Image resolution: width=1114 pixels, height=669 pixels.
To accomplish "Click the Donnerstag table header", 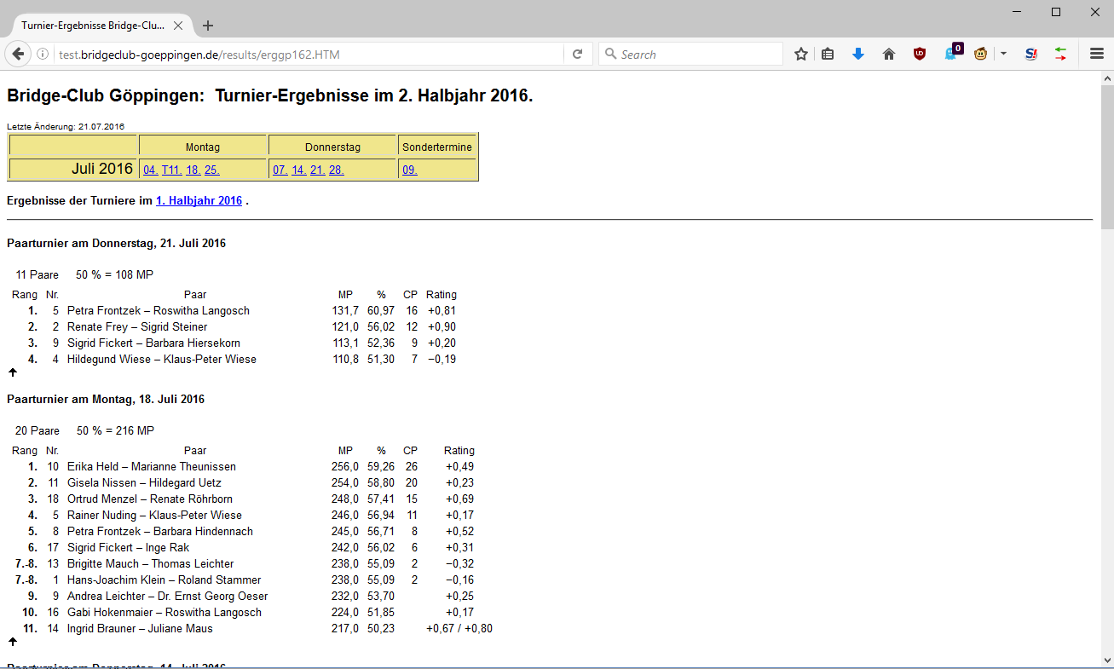I will point(332,147).
